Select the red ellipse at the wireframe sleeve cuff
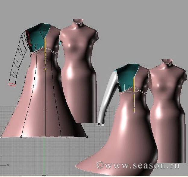 (12, 84)
